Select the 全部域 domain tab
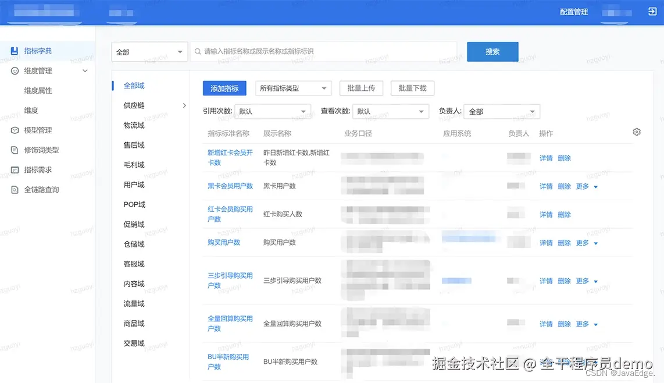 [134, 85]
